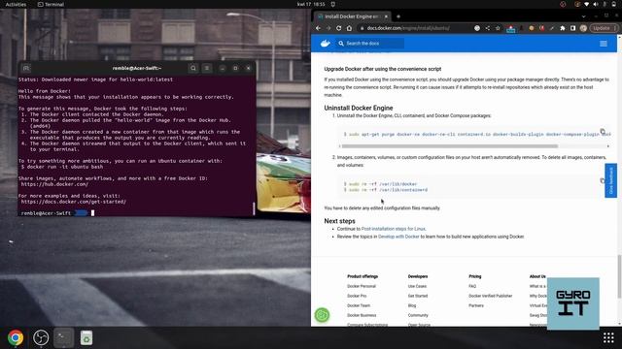Viewport: 622px width, 349px height.
Task: Open Post-installation steps for Linux link
Action: [393, 229]
